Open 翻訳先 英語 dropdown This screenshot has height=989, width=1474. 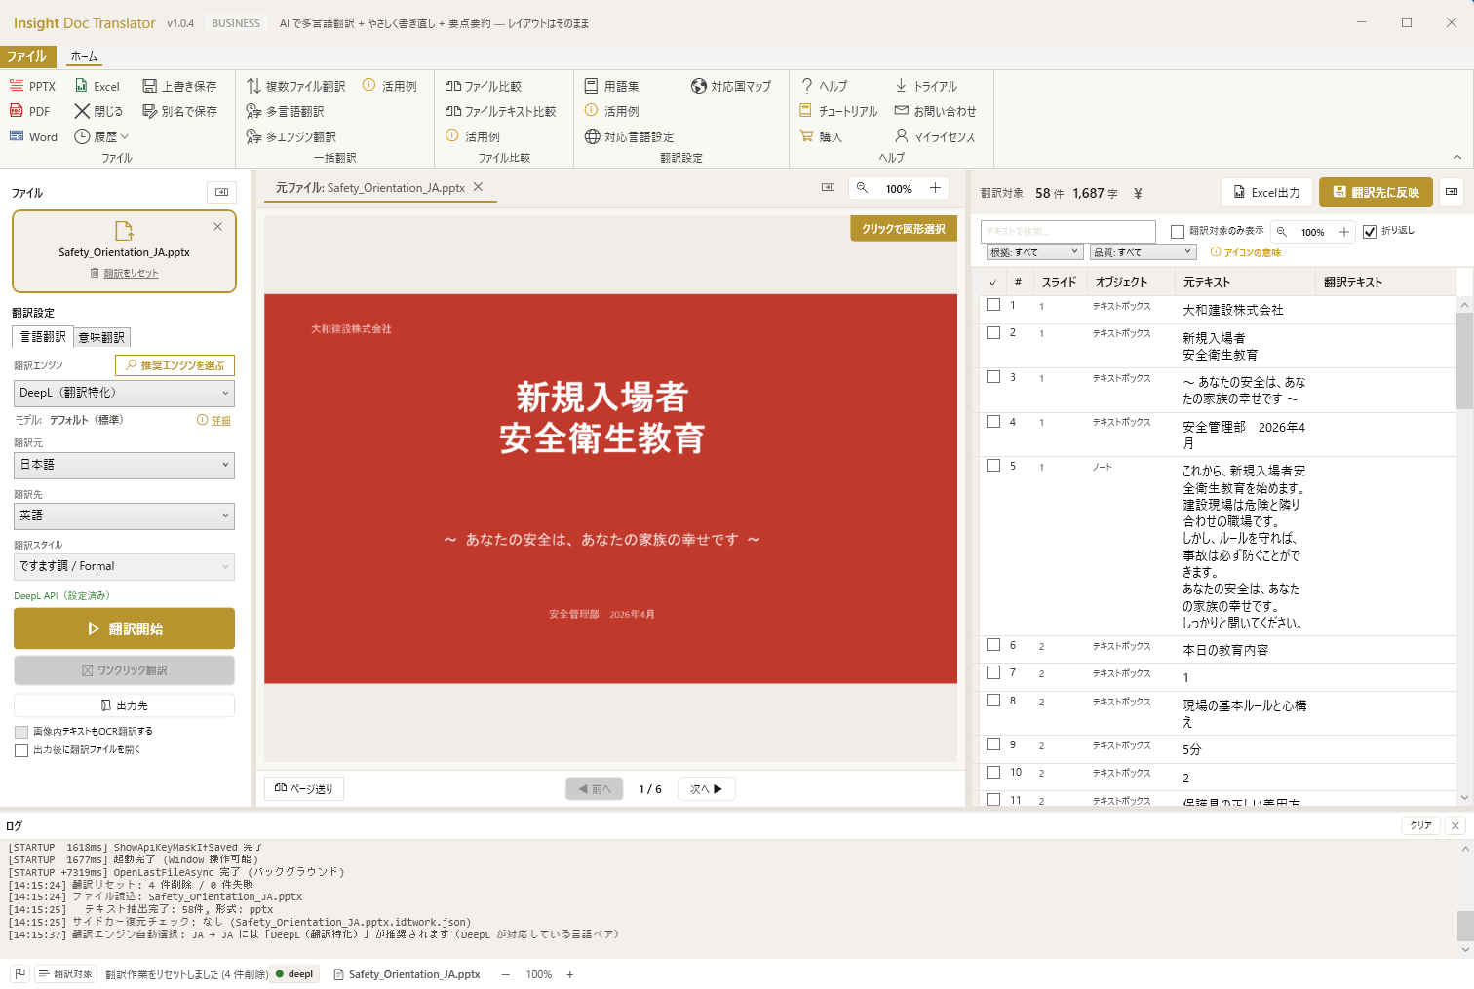pos(125,515)
